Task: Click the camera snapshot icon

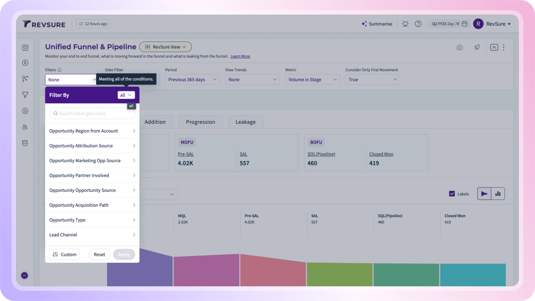Action: (x=459, y=47)
